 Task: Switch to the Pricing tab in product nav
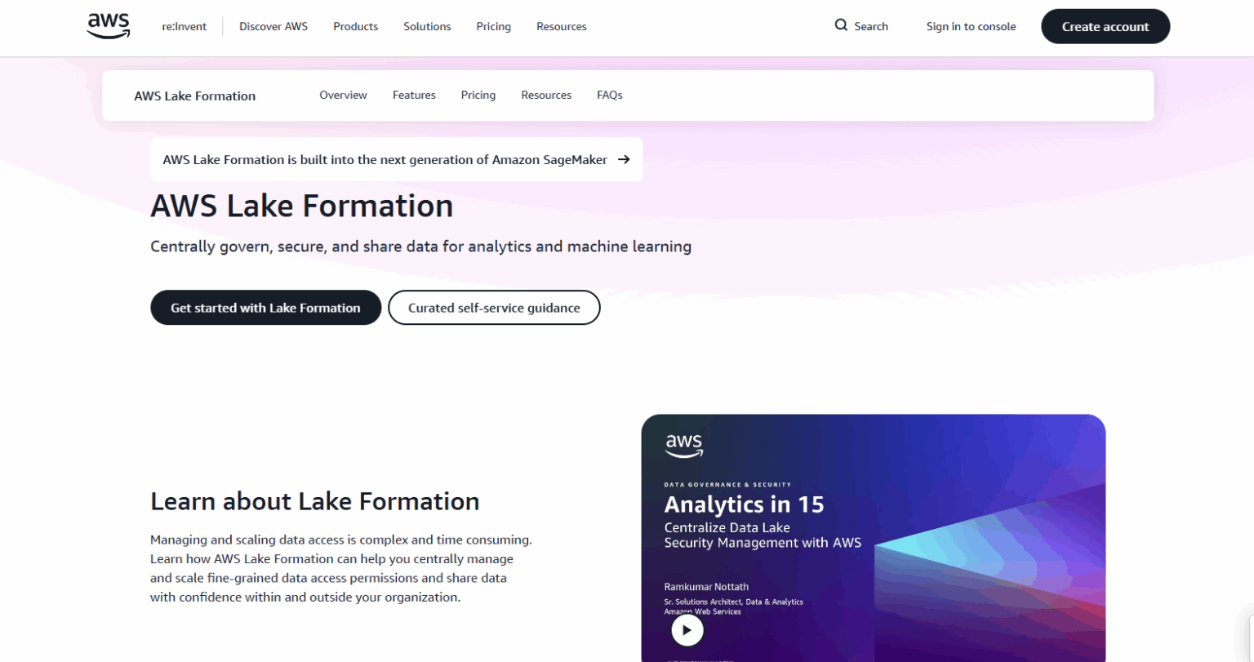pyautogui.click(x=478, y=95)
